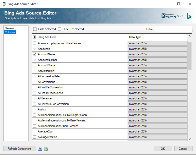Click the scrollbar down arrow
196x155 pixels.
[x=190, y=139]
